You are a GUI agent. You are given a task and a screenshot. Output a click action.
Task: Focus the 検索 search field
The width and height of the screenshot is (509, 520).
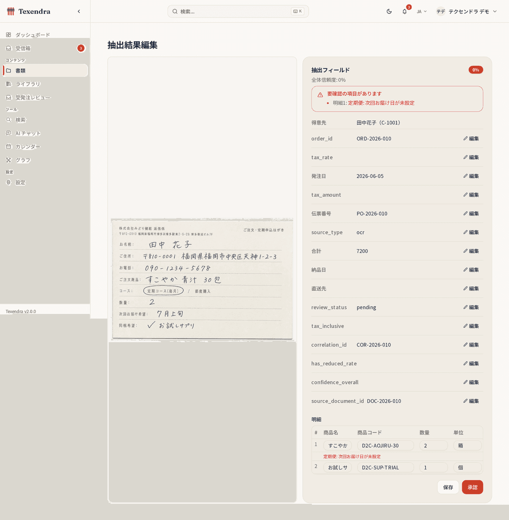pyautogui.click(x=238, y=11)
